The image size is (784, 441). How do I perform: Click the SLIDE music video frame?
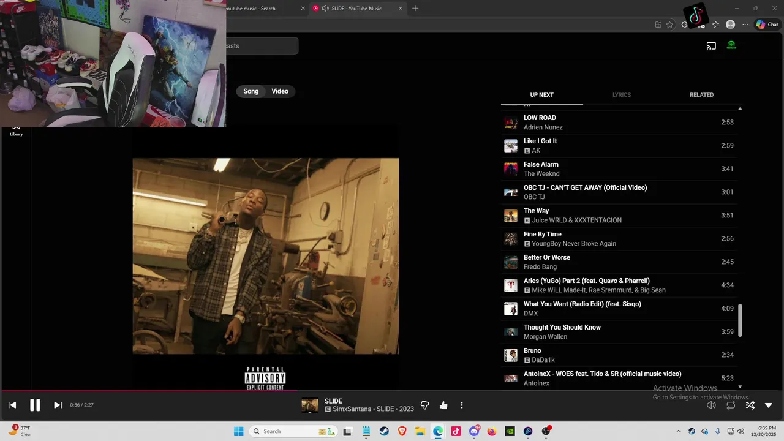tap(266, 256)
